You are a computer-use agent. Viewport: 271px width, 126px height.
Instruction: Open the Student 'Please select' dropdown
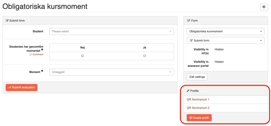pos(112,31)
